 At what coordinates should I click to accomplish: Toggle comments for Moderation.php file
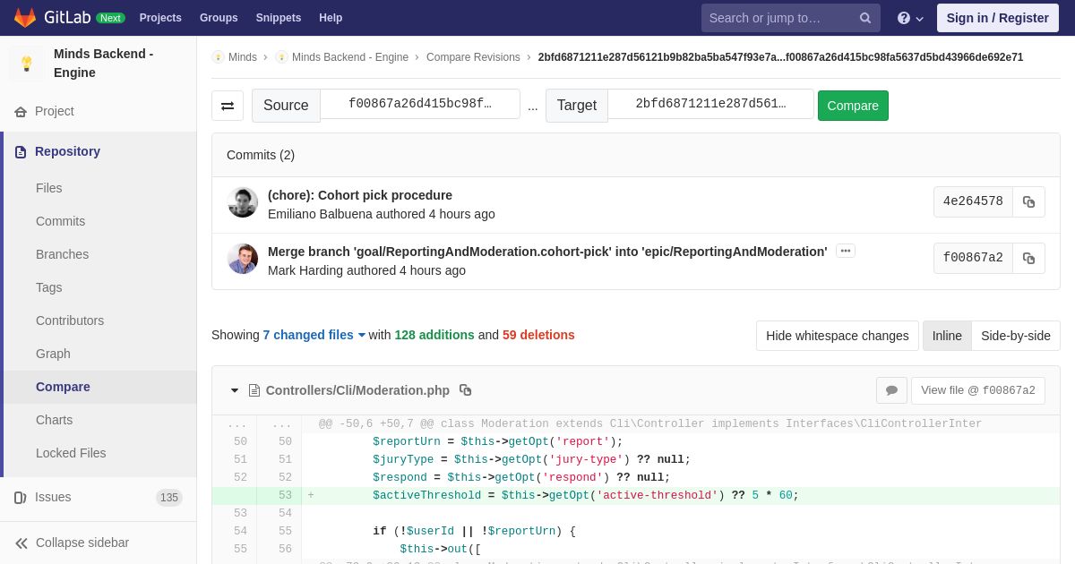891,390
